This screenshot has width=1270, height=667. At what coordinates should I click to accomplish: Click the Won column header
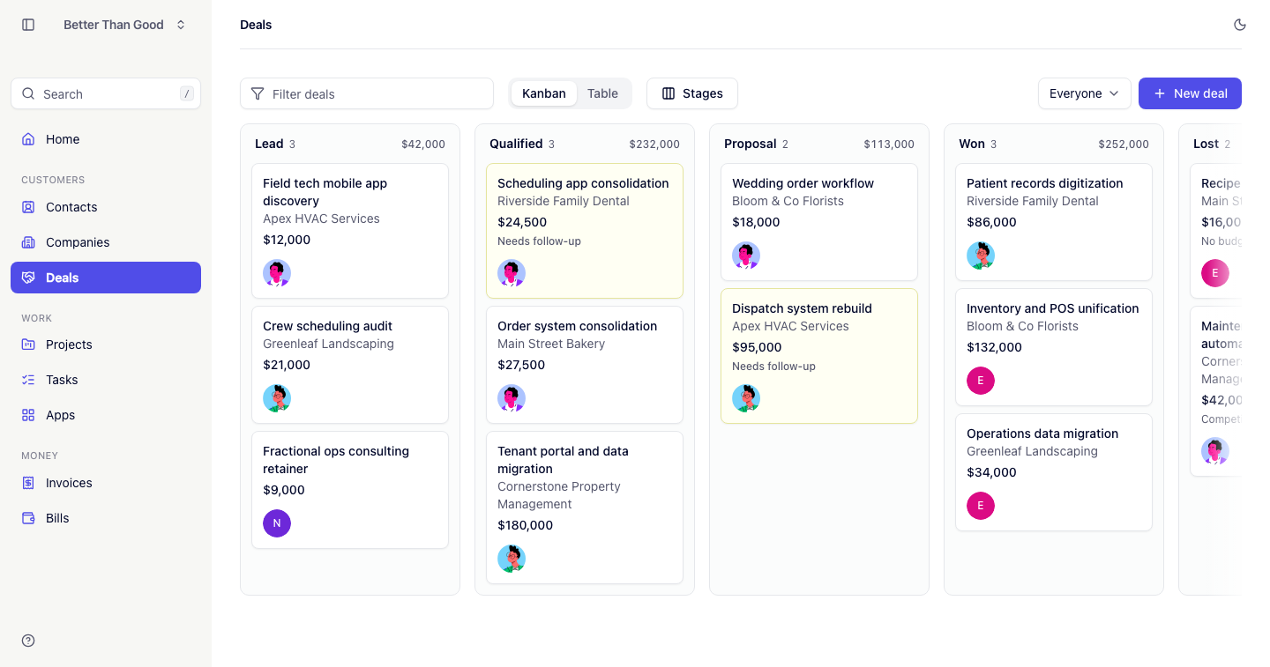(x=972, y=144)
